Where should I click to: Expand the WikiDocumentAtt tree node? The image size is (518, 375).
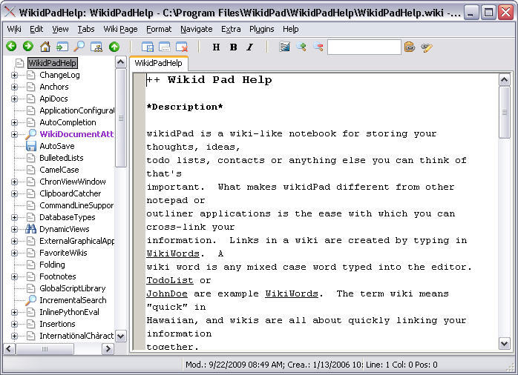(x=14, y=134)
